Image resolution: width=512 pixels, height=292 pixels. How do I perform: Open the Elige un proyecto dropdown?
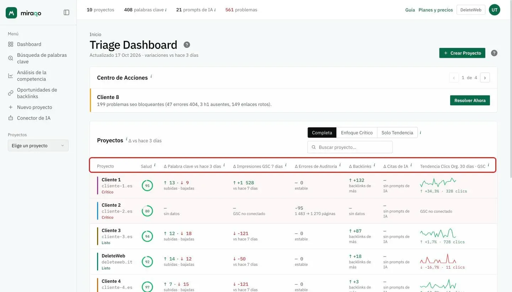(x=38, y=145)
